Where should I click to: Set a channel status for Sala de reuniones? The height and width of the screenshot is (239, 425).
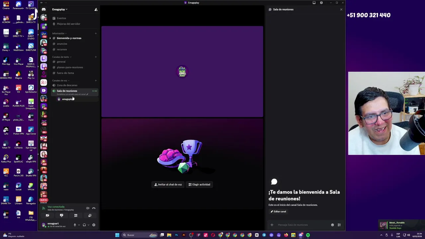pyautogui.click(x=72, y=94)
